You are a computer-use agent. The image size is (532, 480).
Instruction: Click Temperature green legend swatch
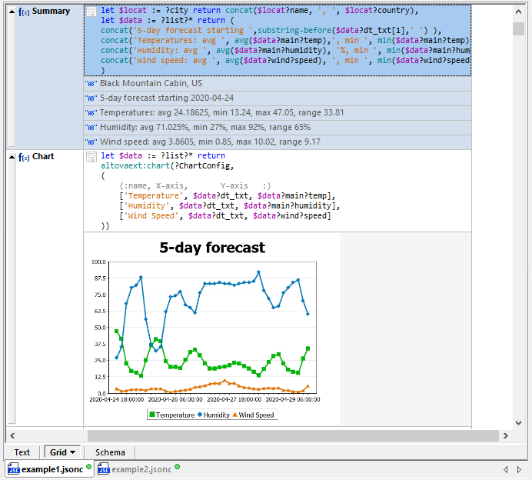click(151, 415)
